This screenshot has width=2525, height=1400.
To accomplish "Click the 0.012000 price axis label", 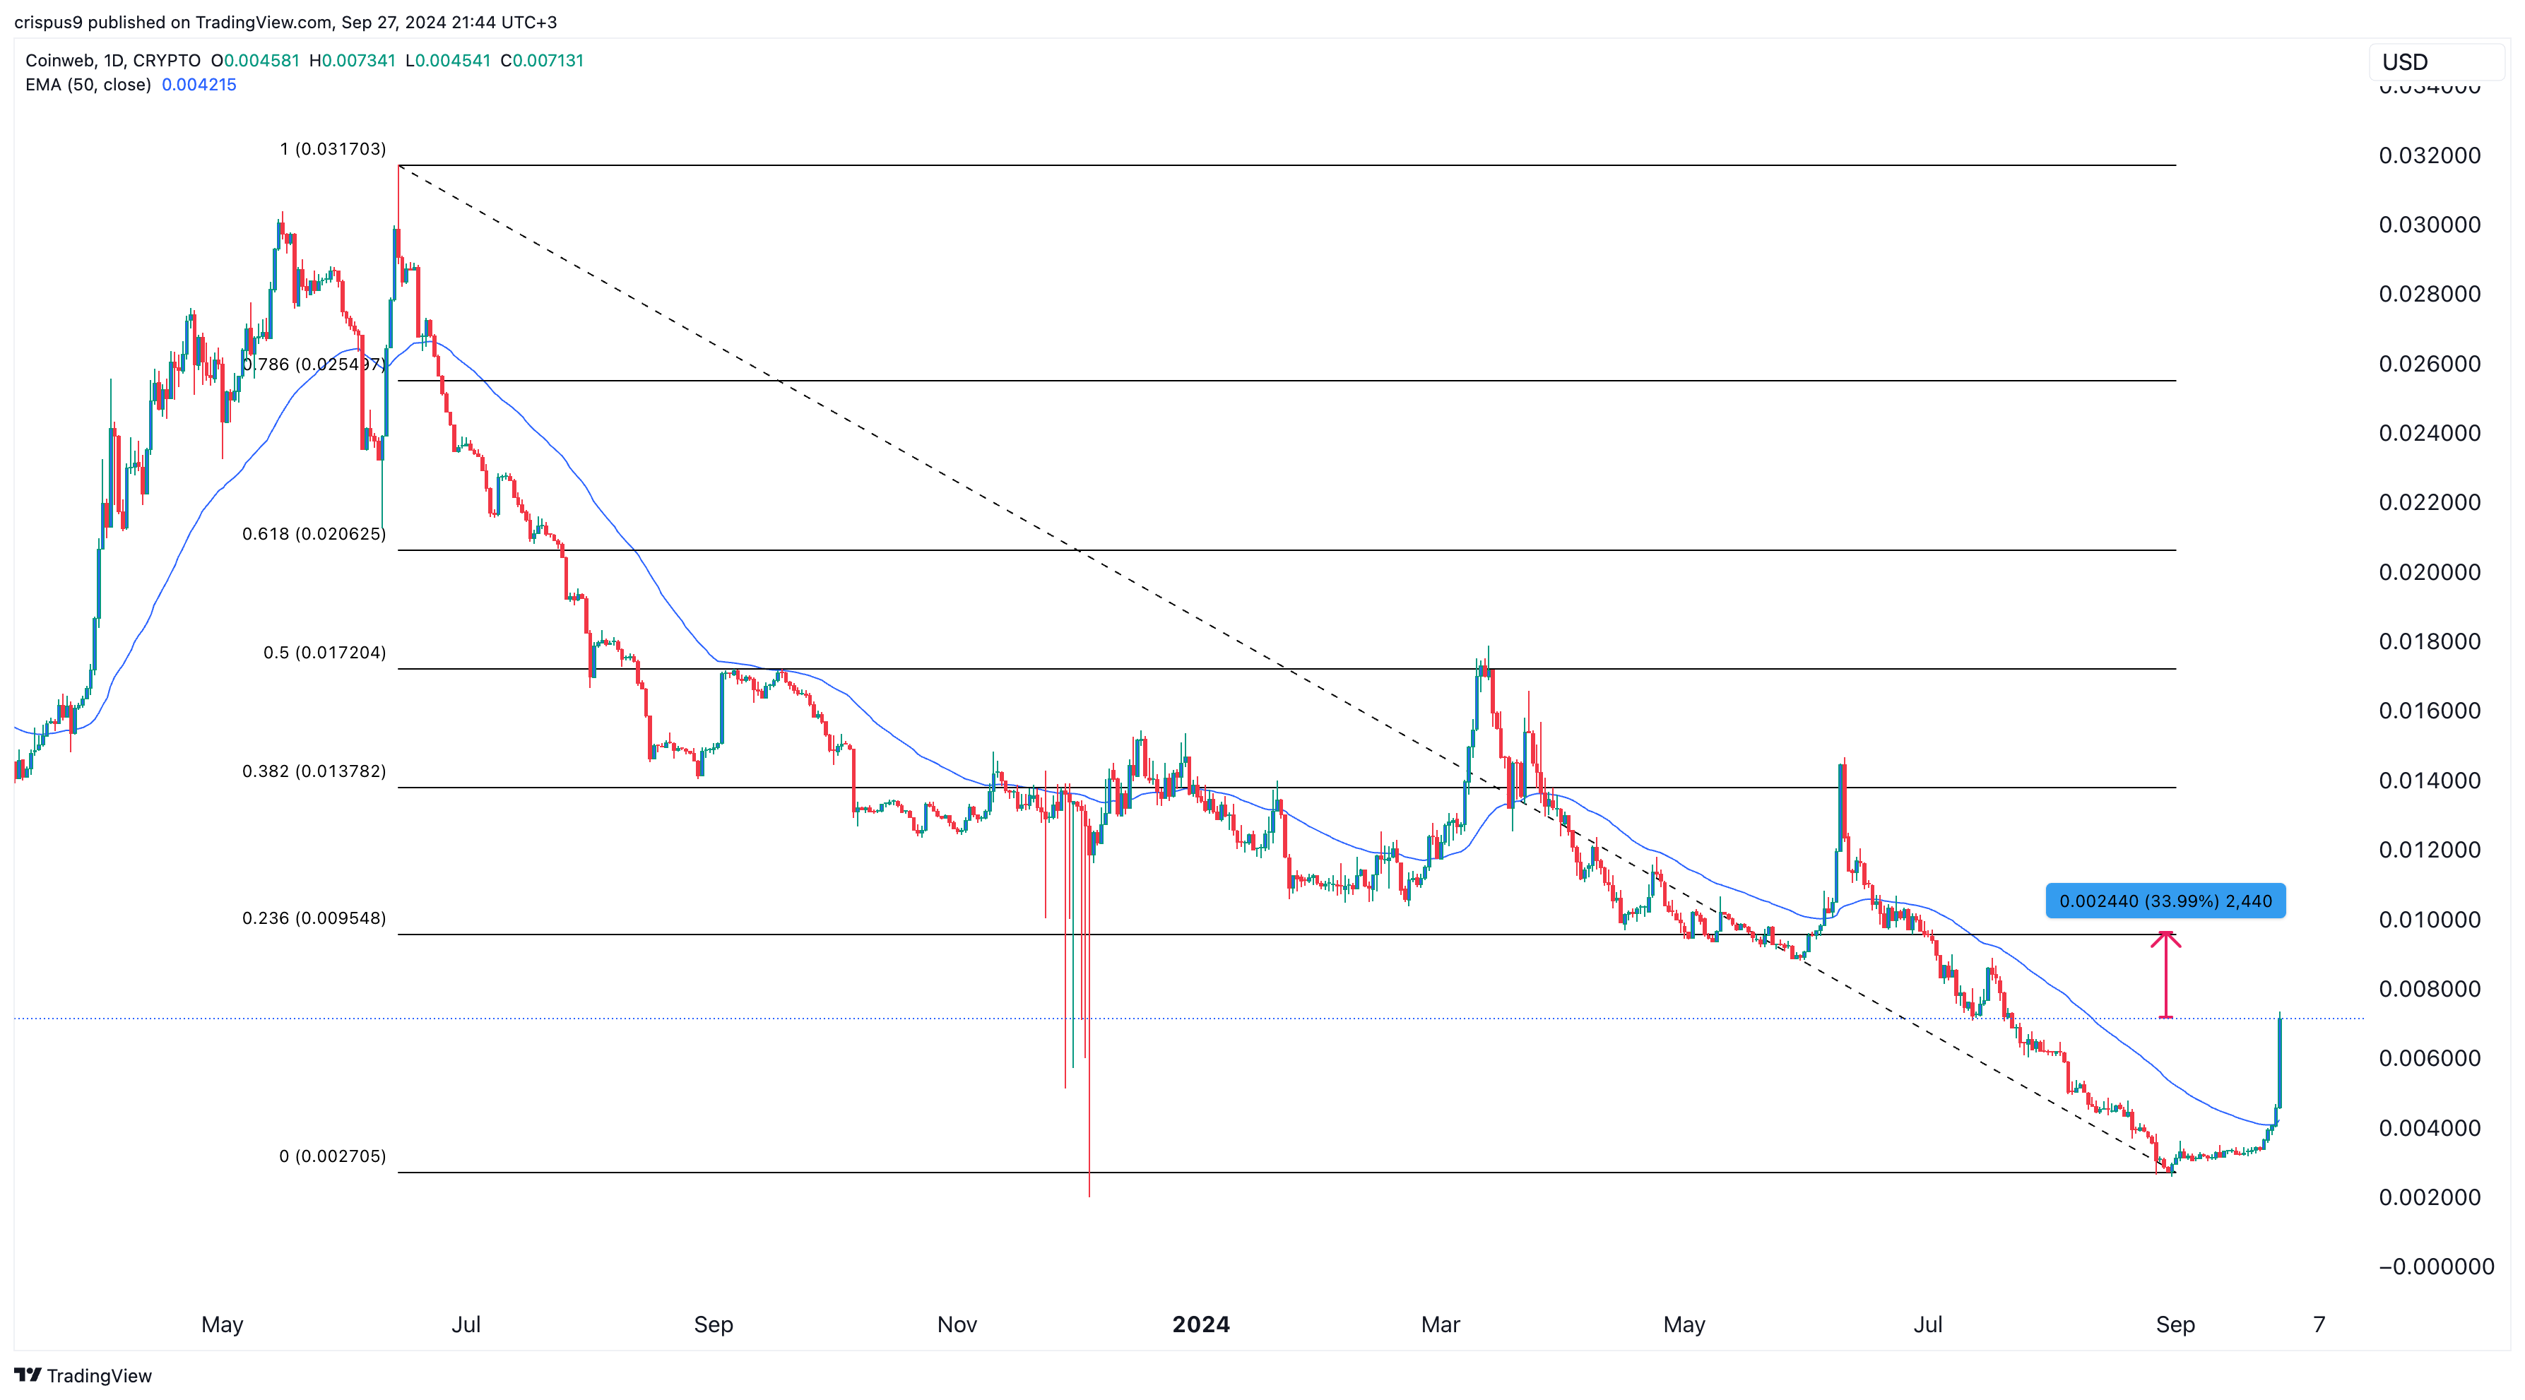I will 2429,850.
